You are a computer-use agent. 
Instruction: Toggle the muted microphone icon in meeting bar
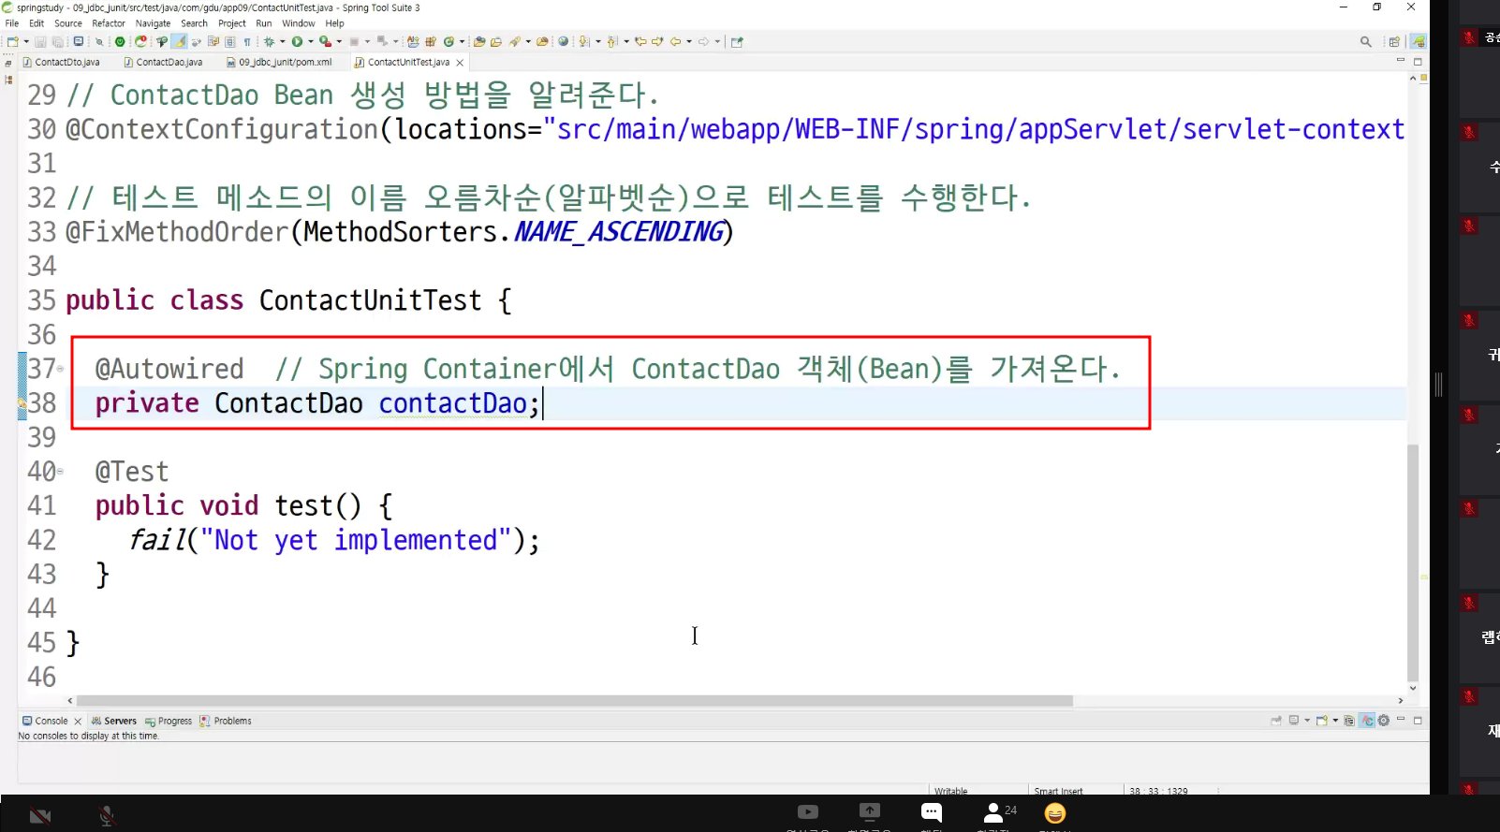tap(107, 816)
